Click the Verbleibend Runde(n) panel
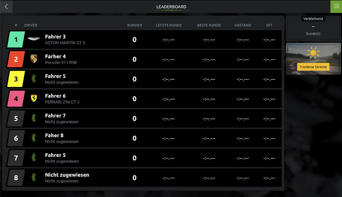This screenshot has height=197, width=342. (x=313, y=29)
